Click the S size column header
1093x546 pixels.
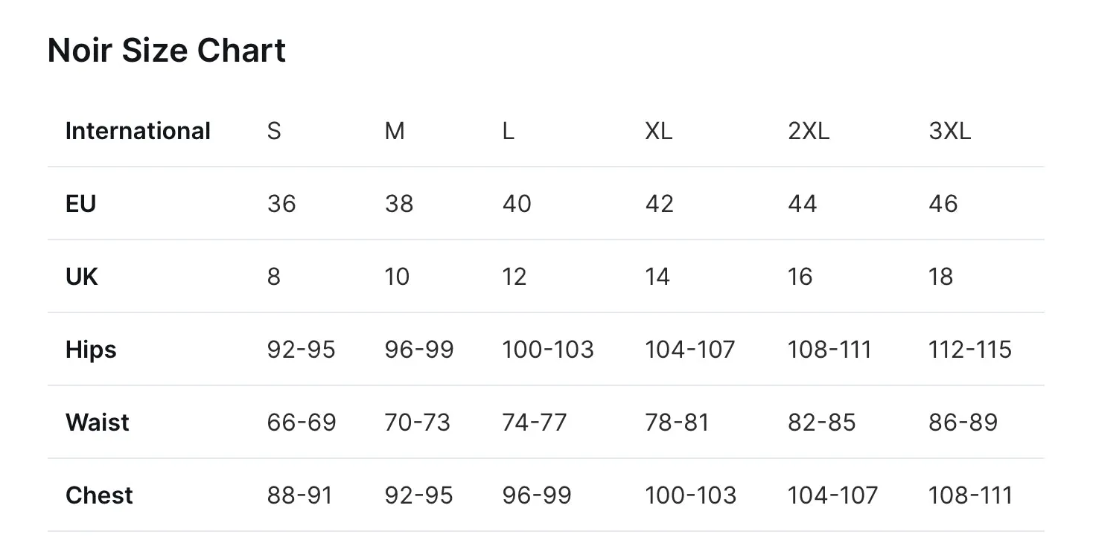tap(274, 131)
